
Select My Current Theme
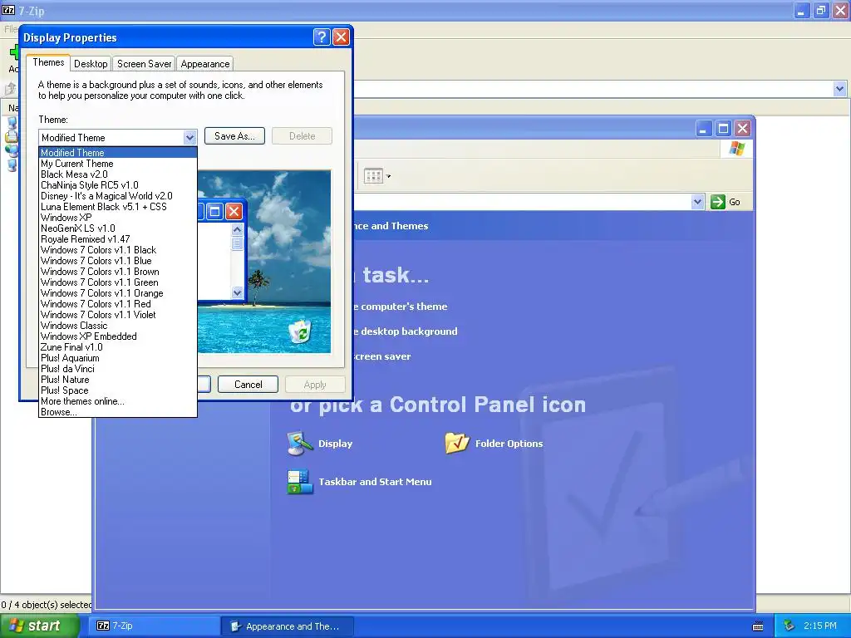(x=118, y=164)
